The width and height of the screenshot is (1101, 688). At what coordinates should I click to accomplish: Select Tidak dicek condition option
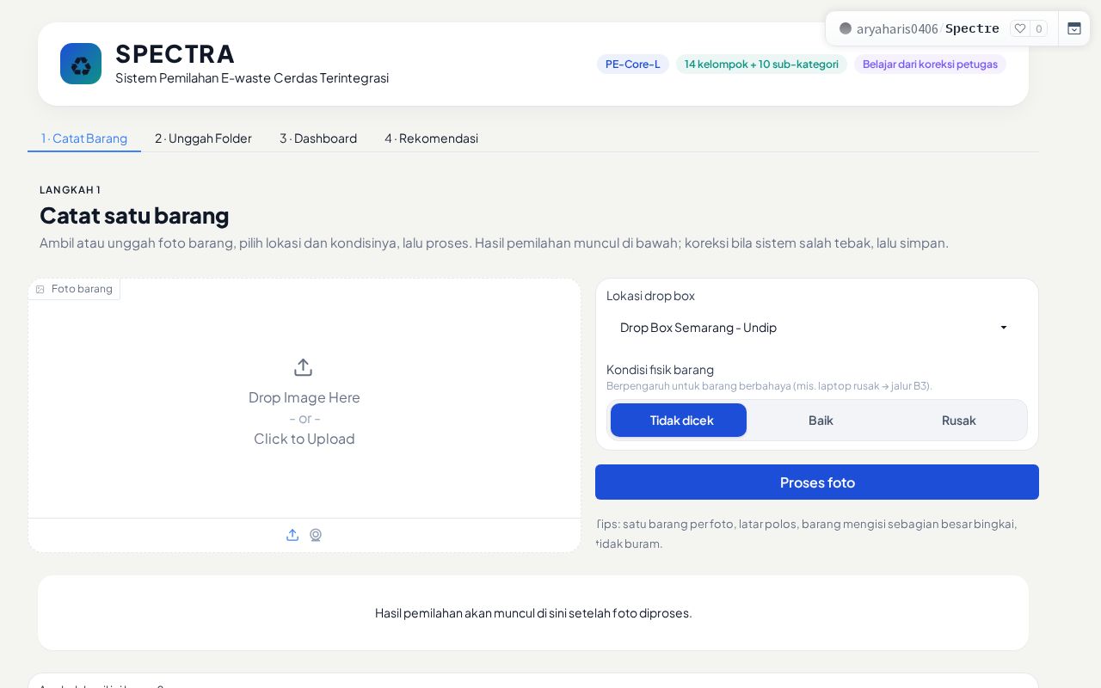679,421
